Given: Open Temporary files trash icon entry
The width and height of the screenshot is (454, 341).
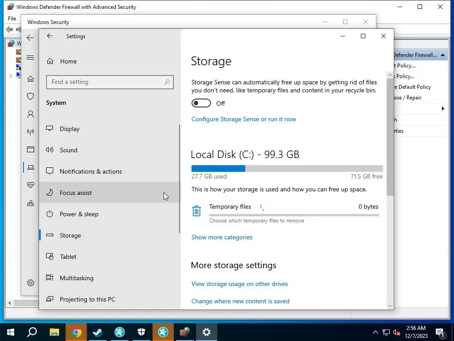Looking at the screenshot, I should click(x=196, y=211).
